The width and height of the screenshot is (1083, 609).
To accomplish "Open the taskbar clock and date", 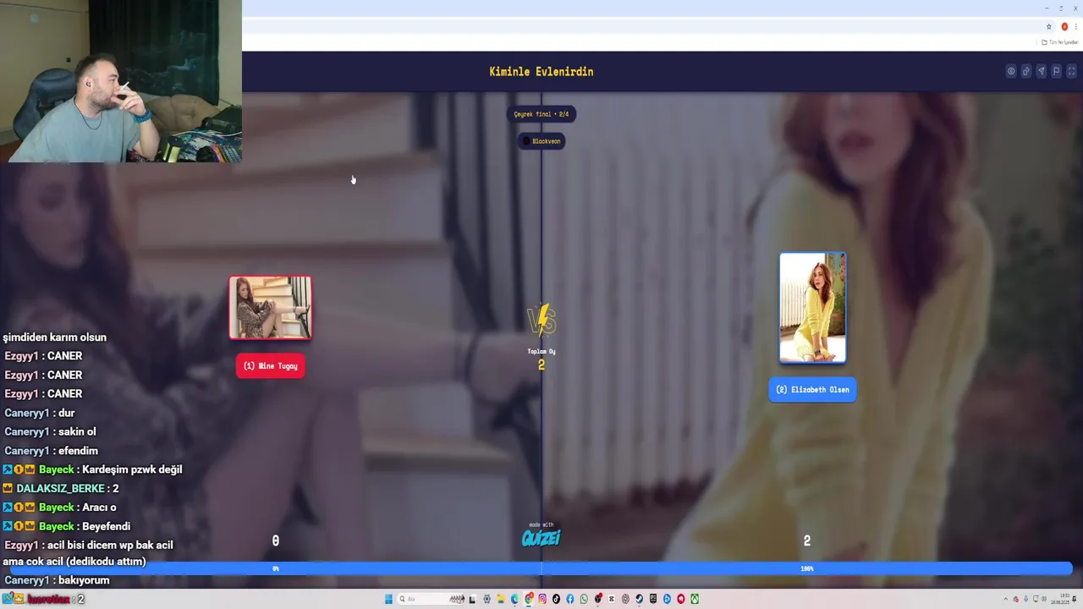I will click(x=1062, y=599).
